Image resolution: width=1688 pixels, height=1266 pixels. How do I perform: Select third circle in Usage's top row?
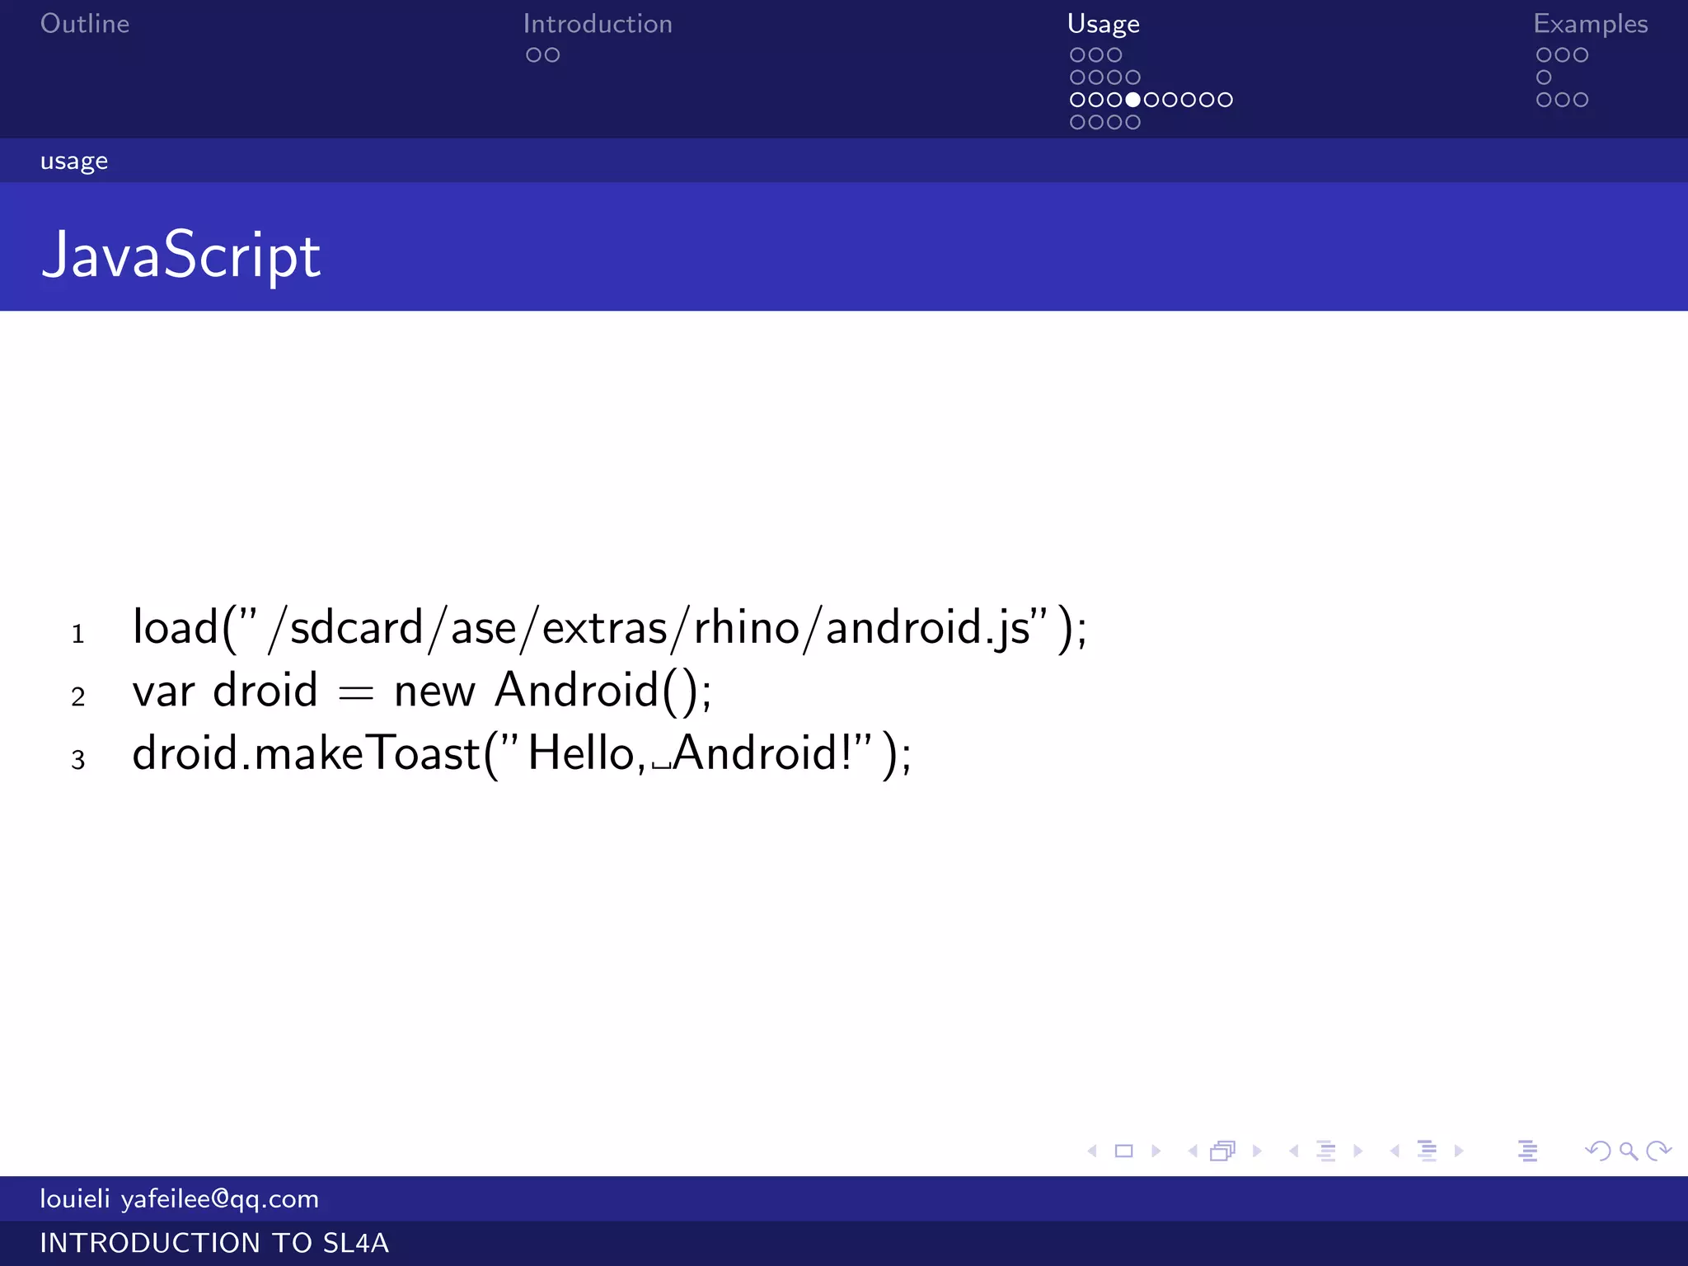(x=1114, y=55)
